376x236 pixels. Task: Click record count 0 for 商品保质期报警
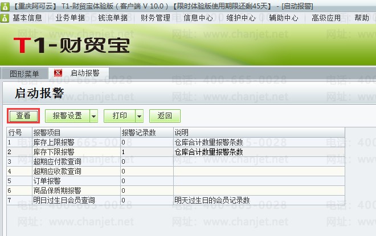(147, 191)
